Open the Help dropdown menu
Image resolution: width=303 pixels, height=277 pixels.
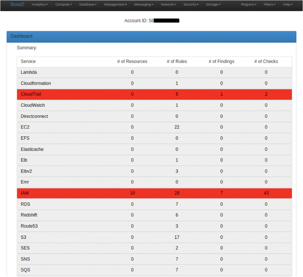288,5
